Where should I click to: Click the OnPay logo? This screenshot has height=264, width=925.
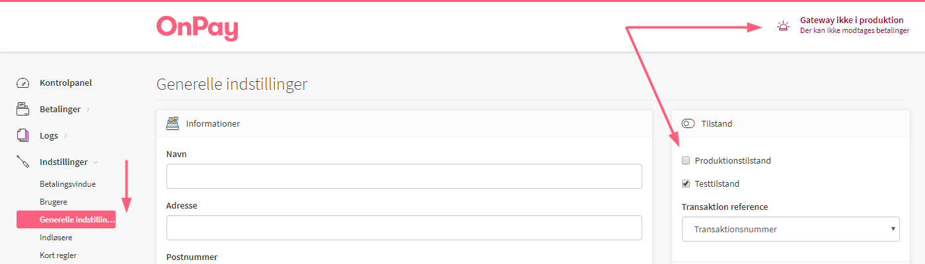pyautogui.click(x=197, y=28)
